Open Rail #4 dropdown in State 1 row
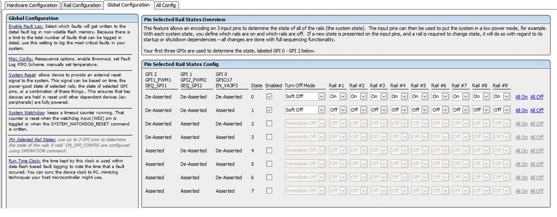 tap(399, 110)
